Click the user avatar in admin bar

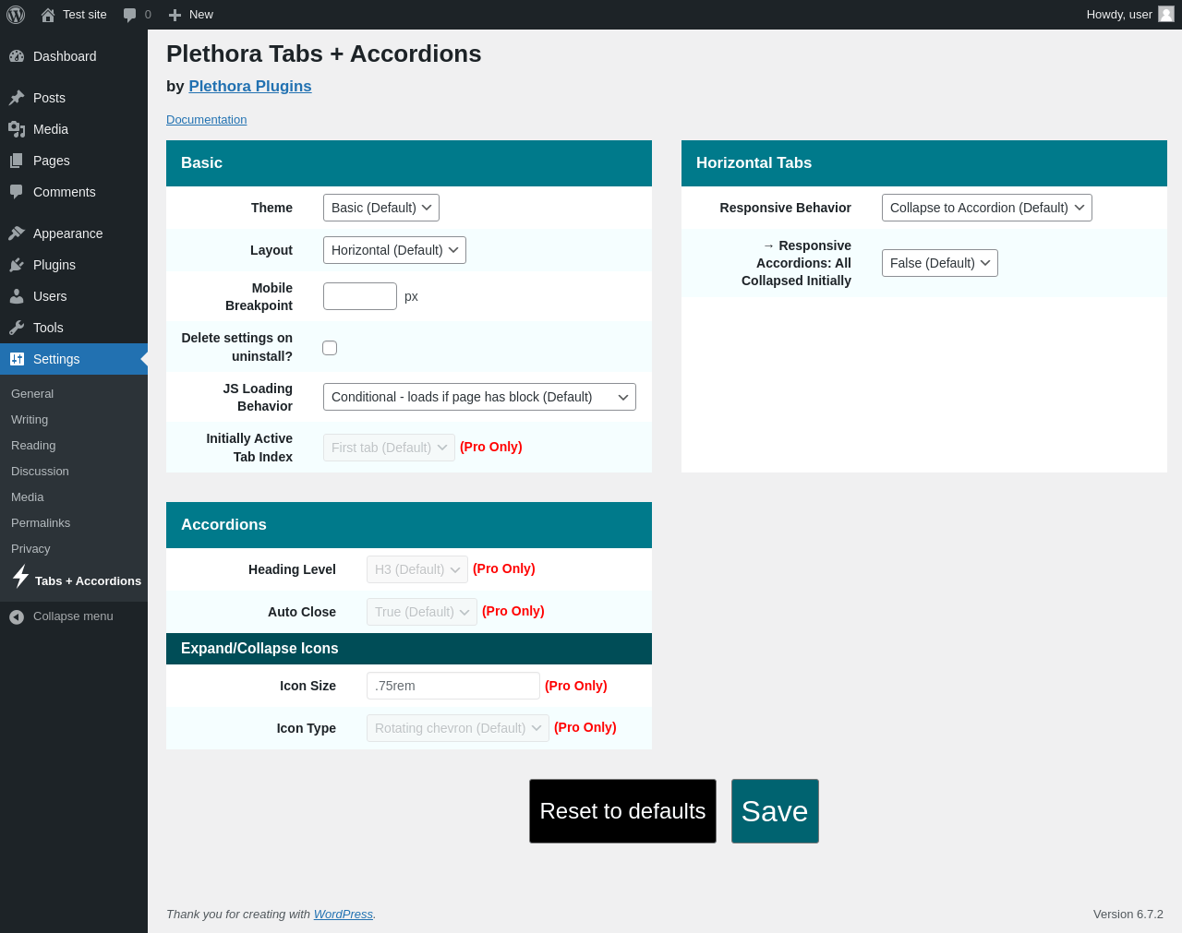1166,14
